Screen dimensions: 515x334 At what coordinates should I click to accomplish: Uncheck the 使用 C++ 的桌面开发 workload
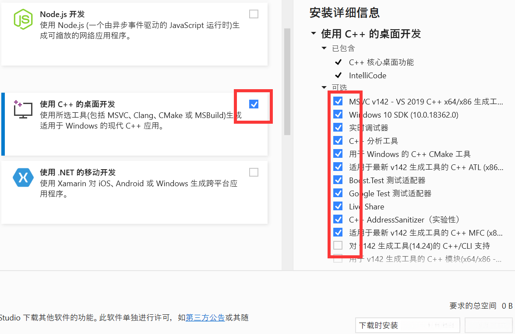click(x=254, y=104)
